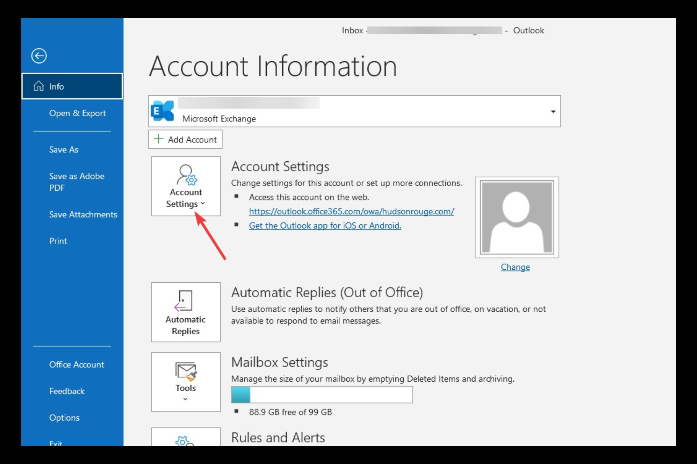Click the Save As sidebar item
The width and height of the screenshot is (697, 464).
pyautogui.click(x=63, y=150)
